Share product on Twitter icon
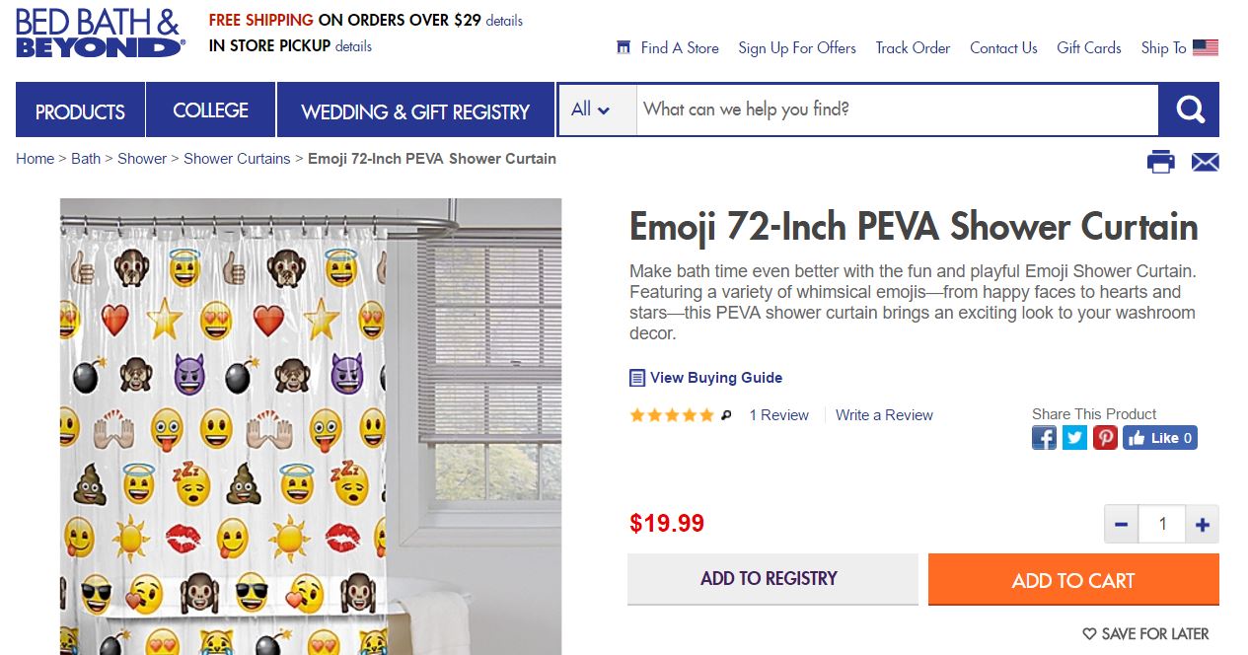The height and width of the screenshot is (655, 1248). point(1074,438)
